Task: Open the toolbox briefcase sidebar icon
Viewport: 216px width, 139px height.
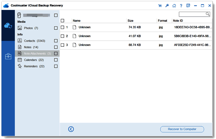Action: (8, 56)
